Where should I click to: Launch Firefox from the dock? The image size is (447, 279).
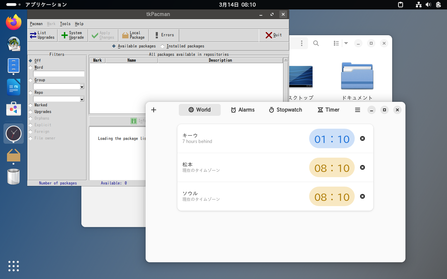click(x=14, y=22)
